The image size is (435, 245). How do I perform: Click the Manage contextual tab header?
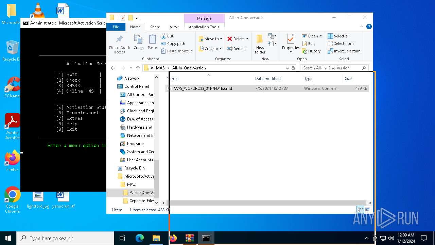click(204, 18)
